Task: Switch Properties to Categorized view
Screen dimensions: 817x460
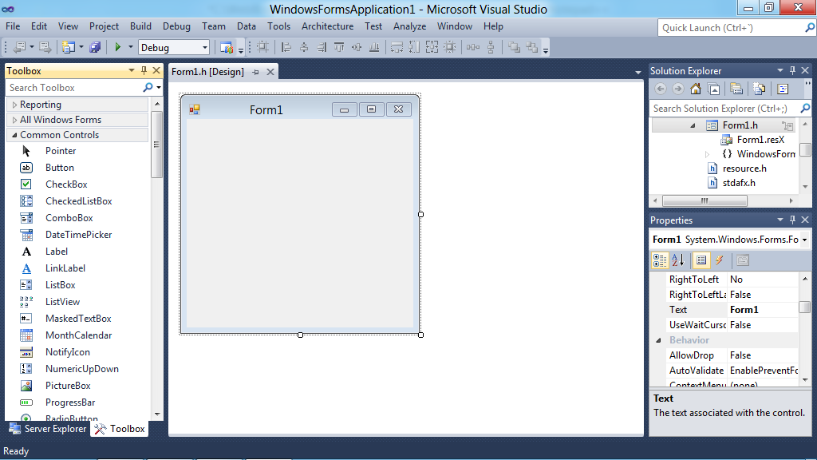Action: pyautogui.click(x=660, y=260)
